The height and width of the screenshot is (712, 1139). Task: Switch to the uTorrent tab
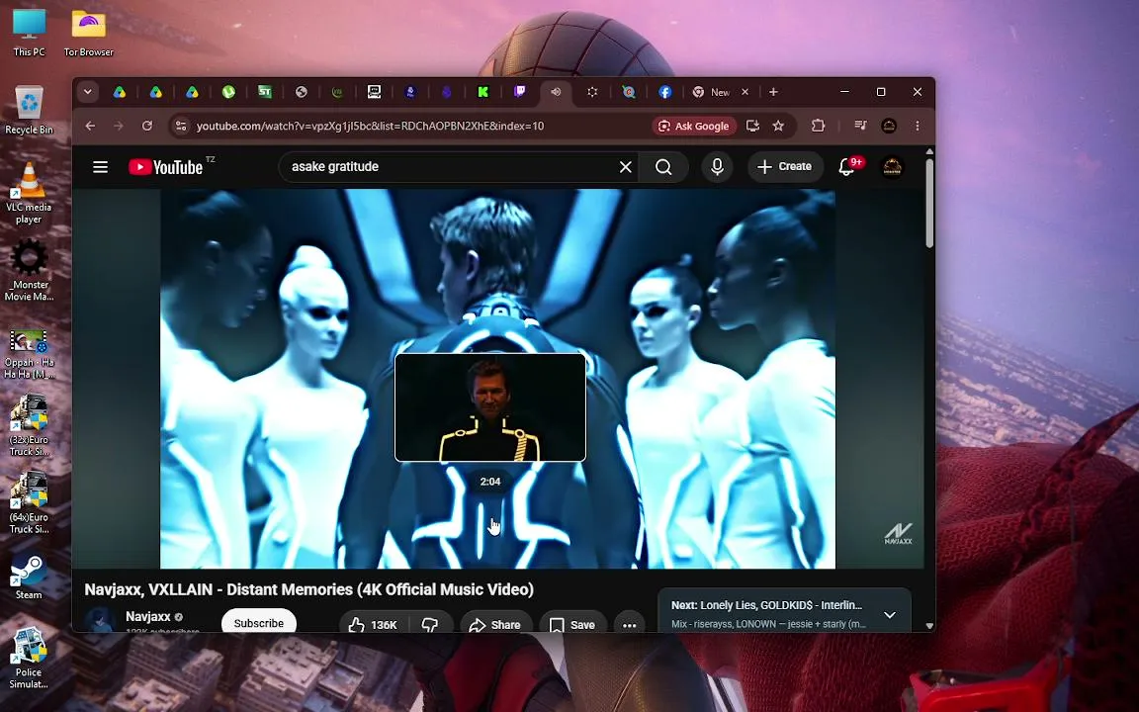point(228,92)
